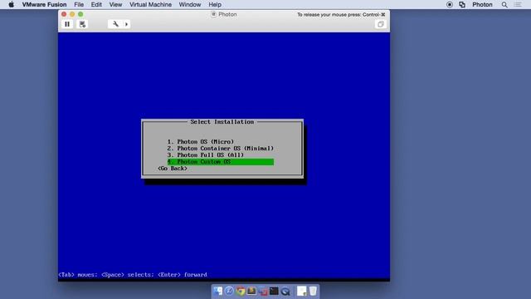Open Notification Center

(x=518, y=4)
